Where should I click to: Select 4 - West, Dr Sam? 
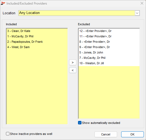(x=37, y=47)
